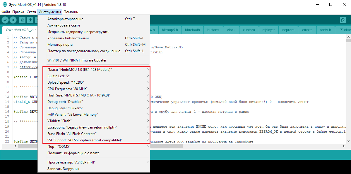
Task: Expand the Плата NodeMCU 1.0 submenu
Action: 94,69
